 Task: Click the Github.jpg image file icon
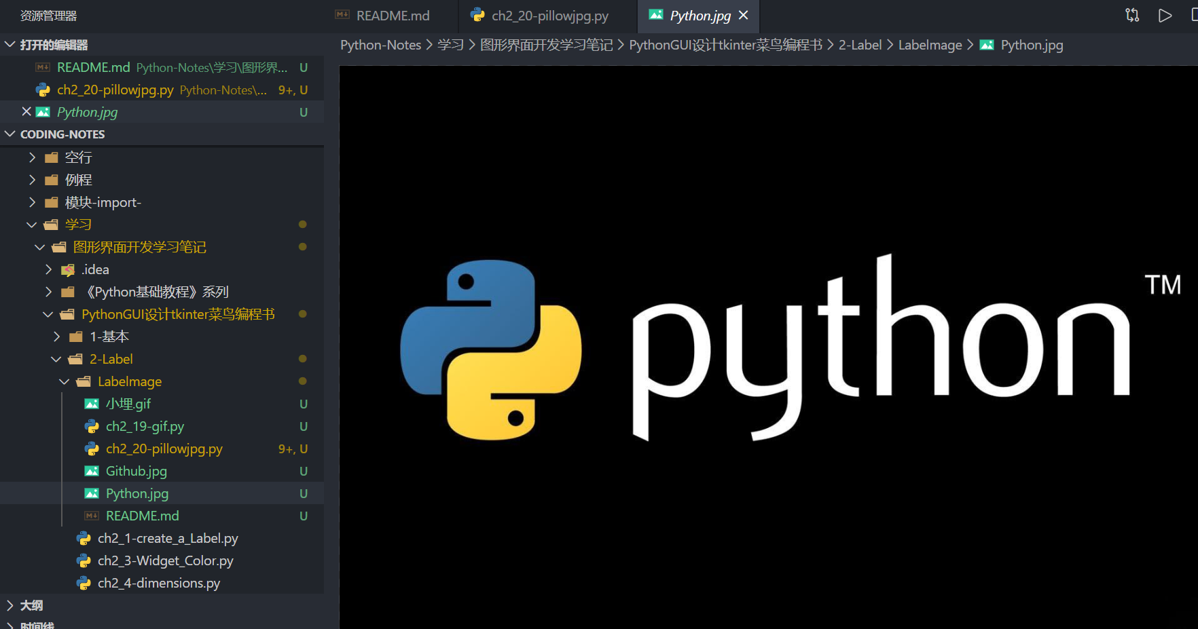click(x=92, y=471)
